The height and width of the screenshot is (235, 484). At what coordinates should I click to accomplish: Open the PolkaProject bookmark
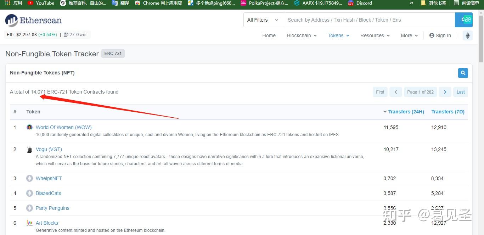coord(264,3)
